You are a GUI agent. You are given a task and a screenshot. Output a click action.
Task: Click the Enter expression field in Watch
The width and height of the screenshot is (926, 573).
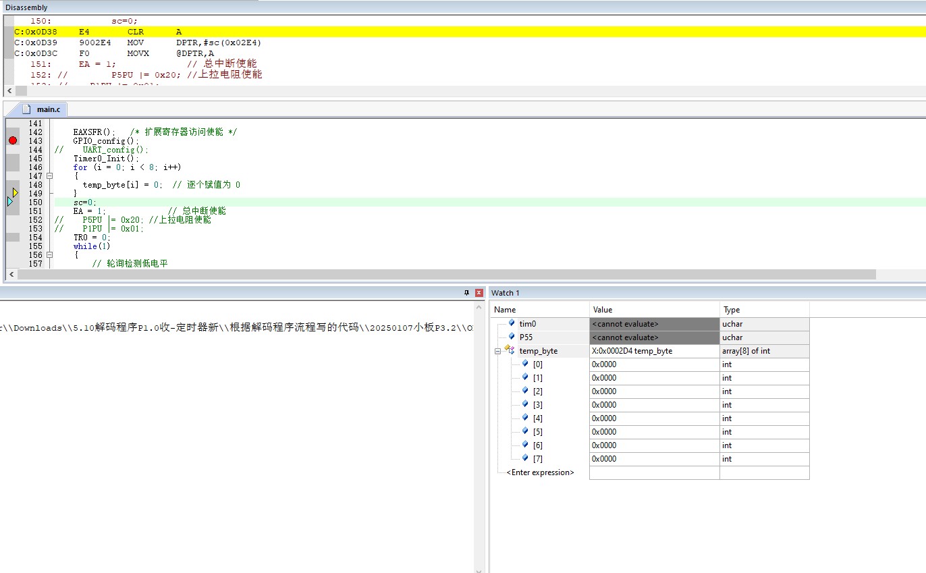pyautogui.click(x=541, y=472)
